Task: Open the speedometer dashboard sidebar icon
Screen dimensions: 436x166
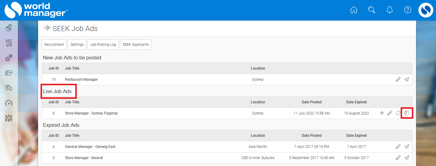Action: (x=9, y=103)
